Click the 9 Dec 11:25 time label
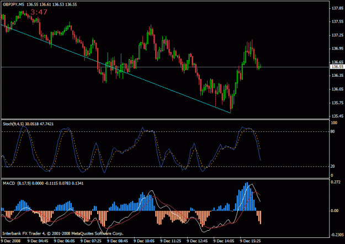The image size is (345, 244). pyautogui.click(x=171, y=241)
